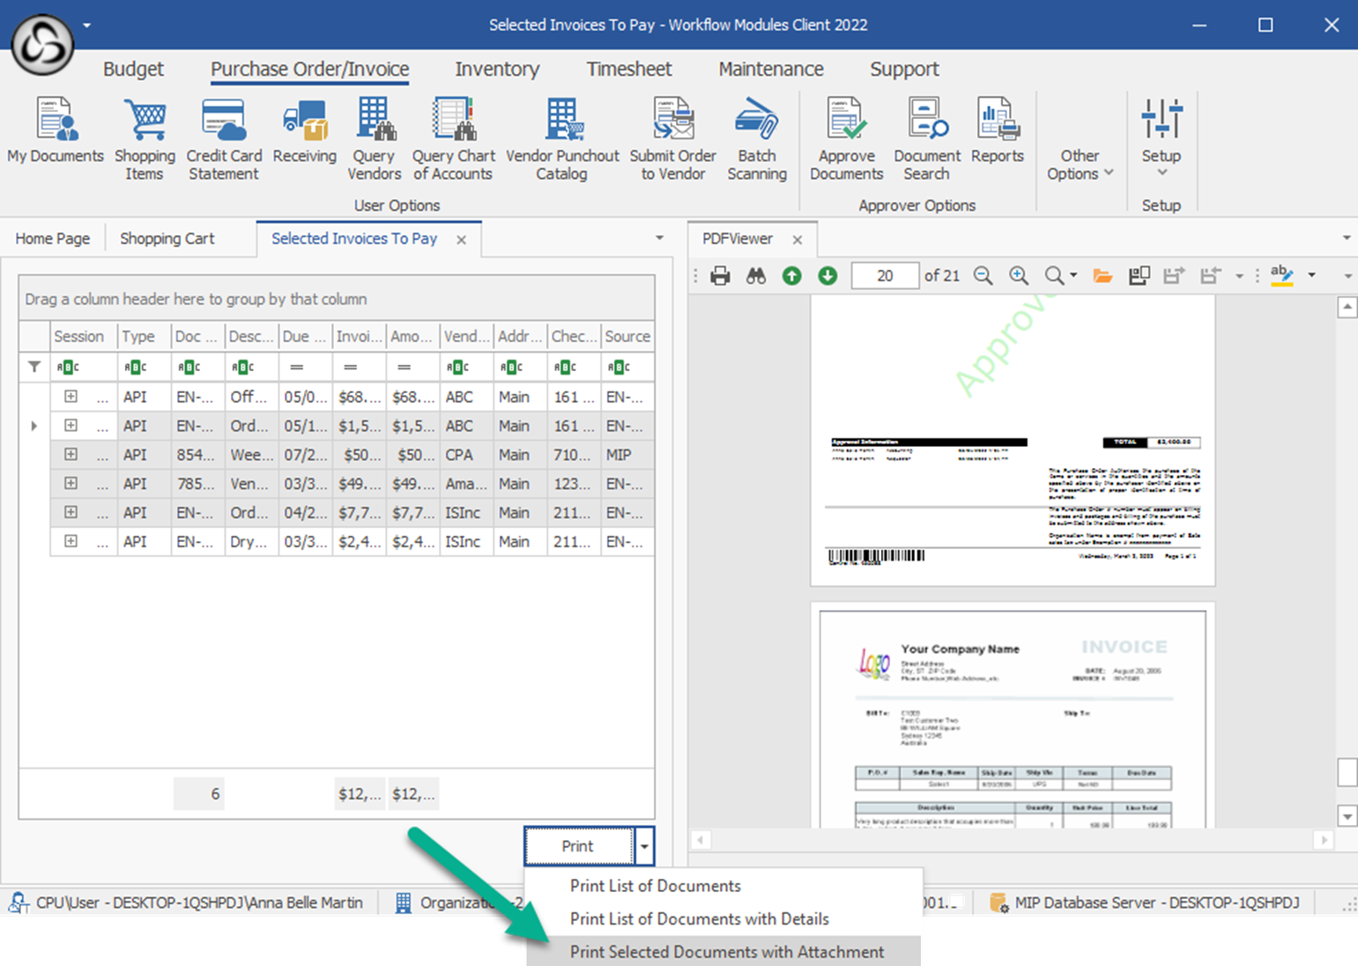This screenshot has width=1358, height=966.
Task: Click the zoom in magnifier in PDFViewer
Action: click(x=1018, y=276)
